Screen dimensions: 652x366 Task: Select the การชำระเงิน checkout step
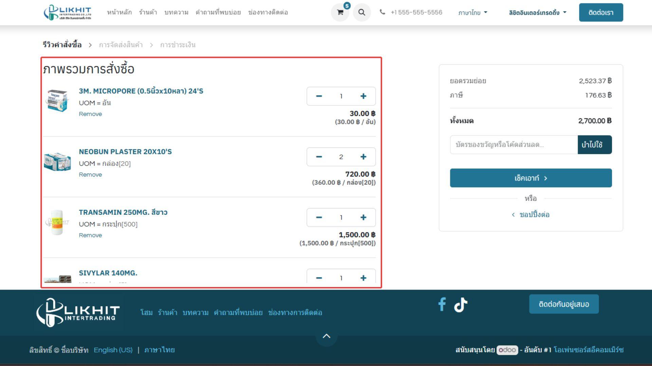[178, 45]
